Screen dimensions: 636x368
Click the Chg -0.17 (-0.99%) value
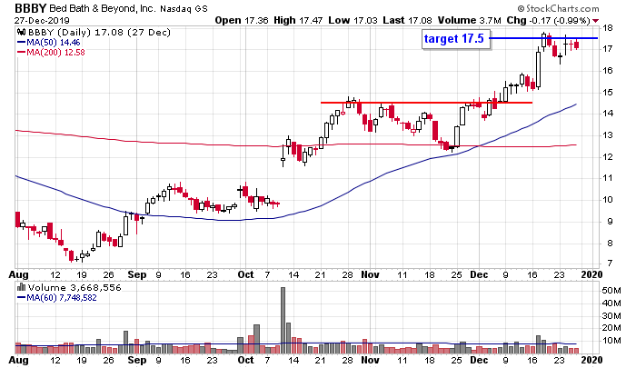[548, 20]
